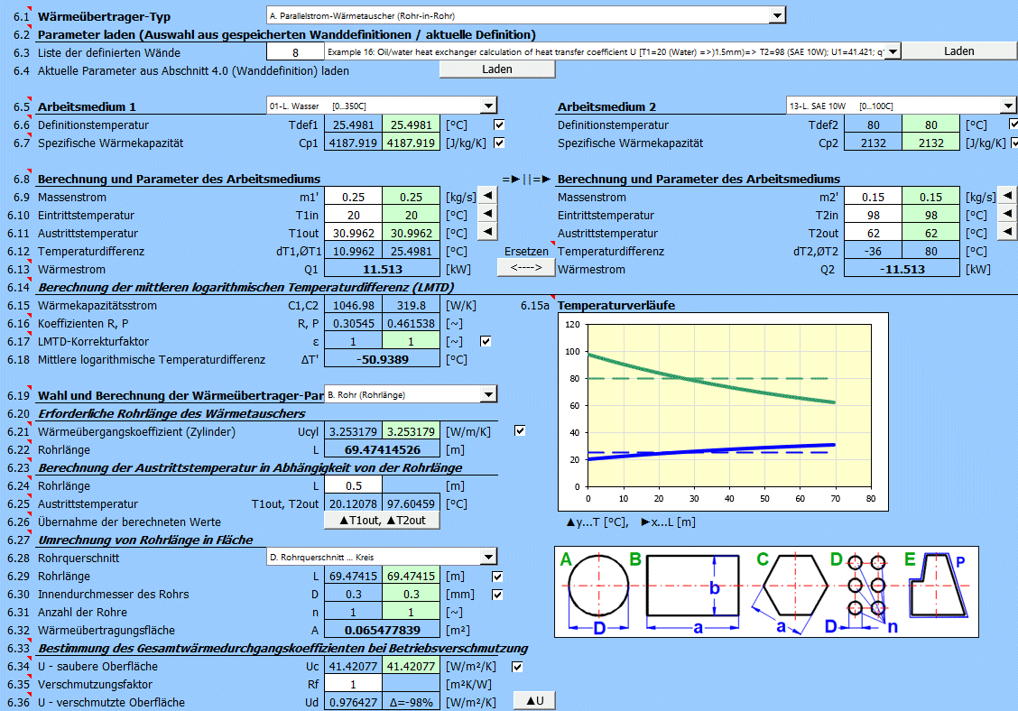
Task: Click the arrow button beside Massenstrom m2'
Action: (x=1008, y=197)
